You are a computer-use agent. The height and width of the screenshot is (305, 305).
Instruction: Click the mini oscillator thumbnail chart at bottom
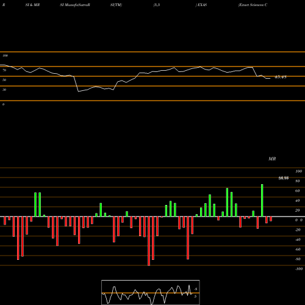click(151, 292)
